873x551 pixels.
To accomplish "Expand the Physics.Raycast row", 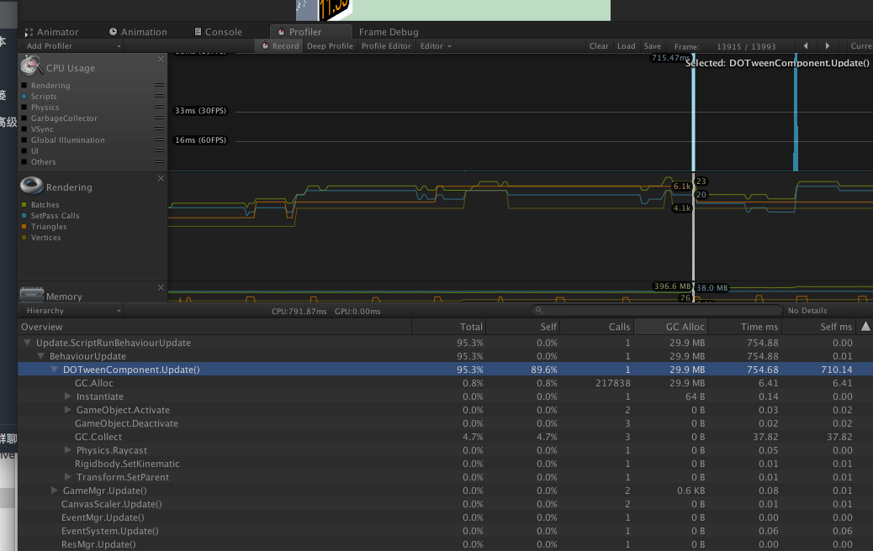I will [67, 450].
